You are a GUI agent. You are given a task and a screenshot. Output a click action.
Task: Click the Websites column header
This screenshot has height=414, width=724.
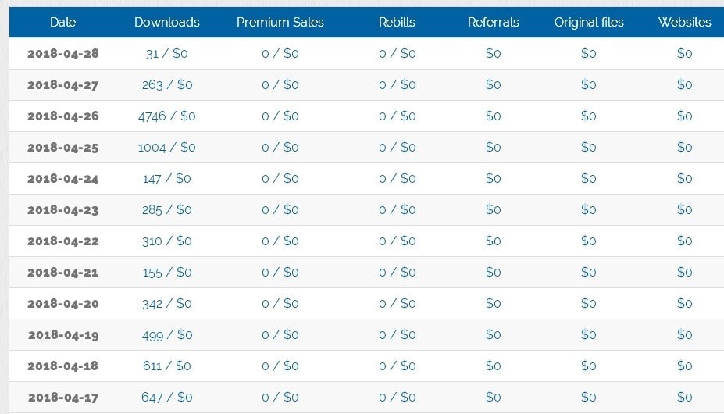pos(684,22)
